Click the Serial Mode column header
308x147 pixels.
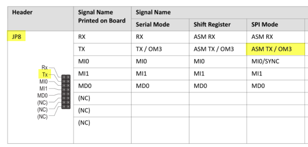coord(153,24)
